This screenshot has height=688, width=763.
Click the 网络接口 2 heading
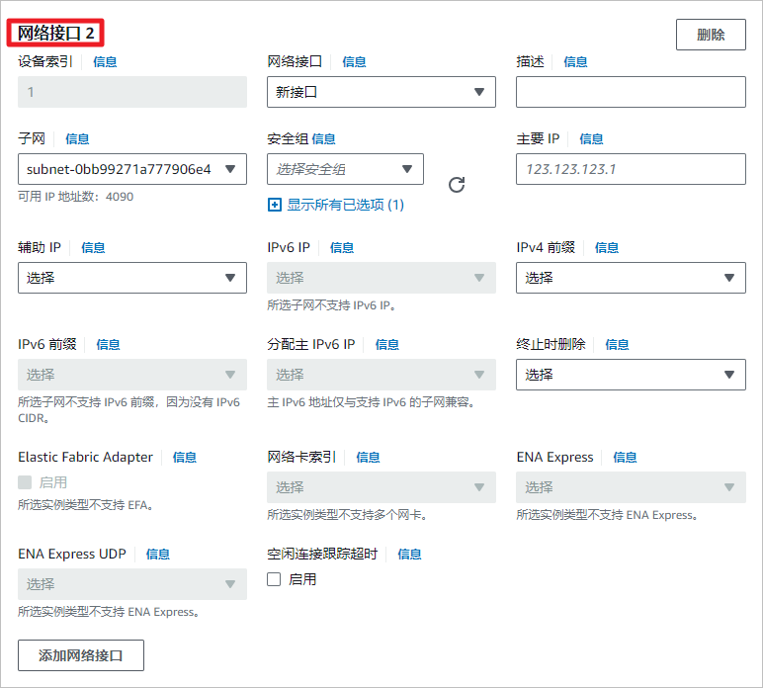click(x=56, y=33)
